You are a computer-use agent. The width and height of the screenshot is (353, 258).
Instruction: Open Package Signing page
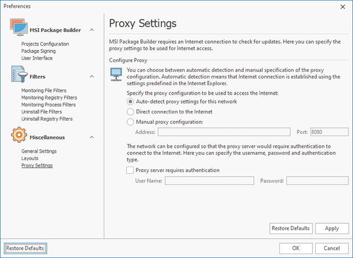coord(38,51)
